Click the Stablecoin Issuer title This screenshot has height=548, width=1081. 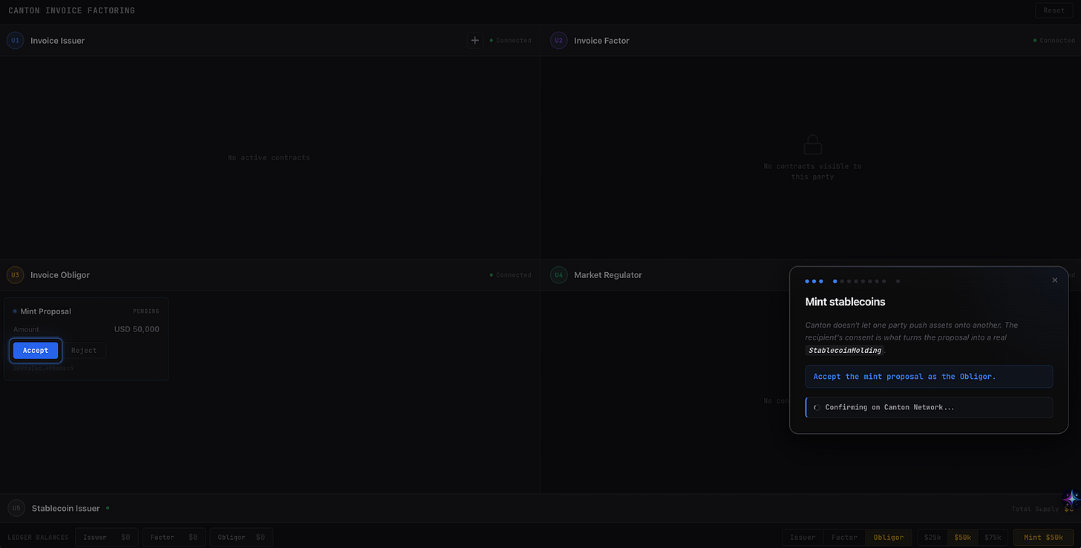[66, 509]
